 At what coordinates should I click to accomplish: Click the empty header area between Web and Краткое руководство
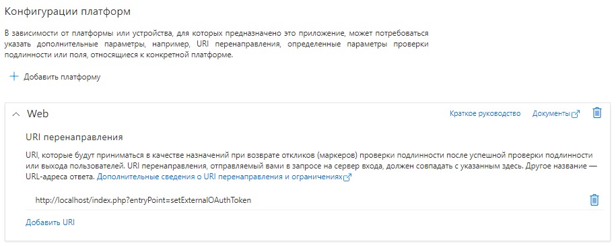coord(248,114)
